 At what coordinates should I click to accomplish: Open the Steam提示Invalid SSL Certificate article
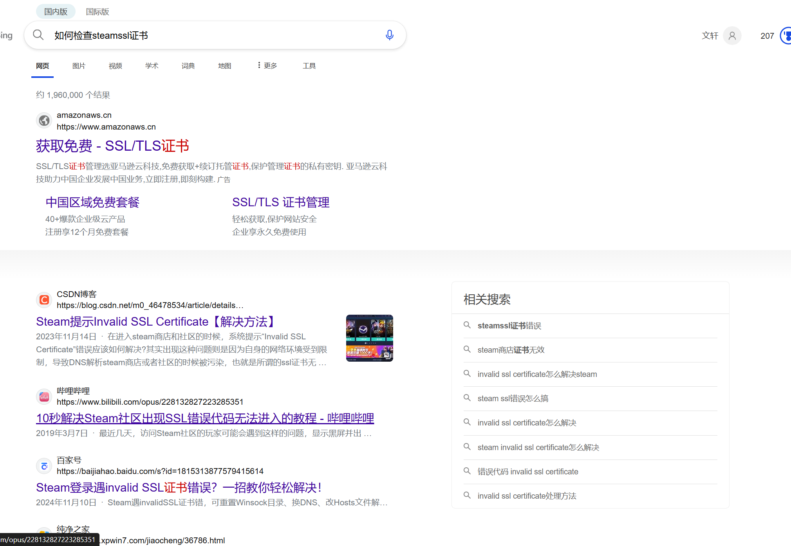(155, 321)
